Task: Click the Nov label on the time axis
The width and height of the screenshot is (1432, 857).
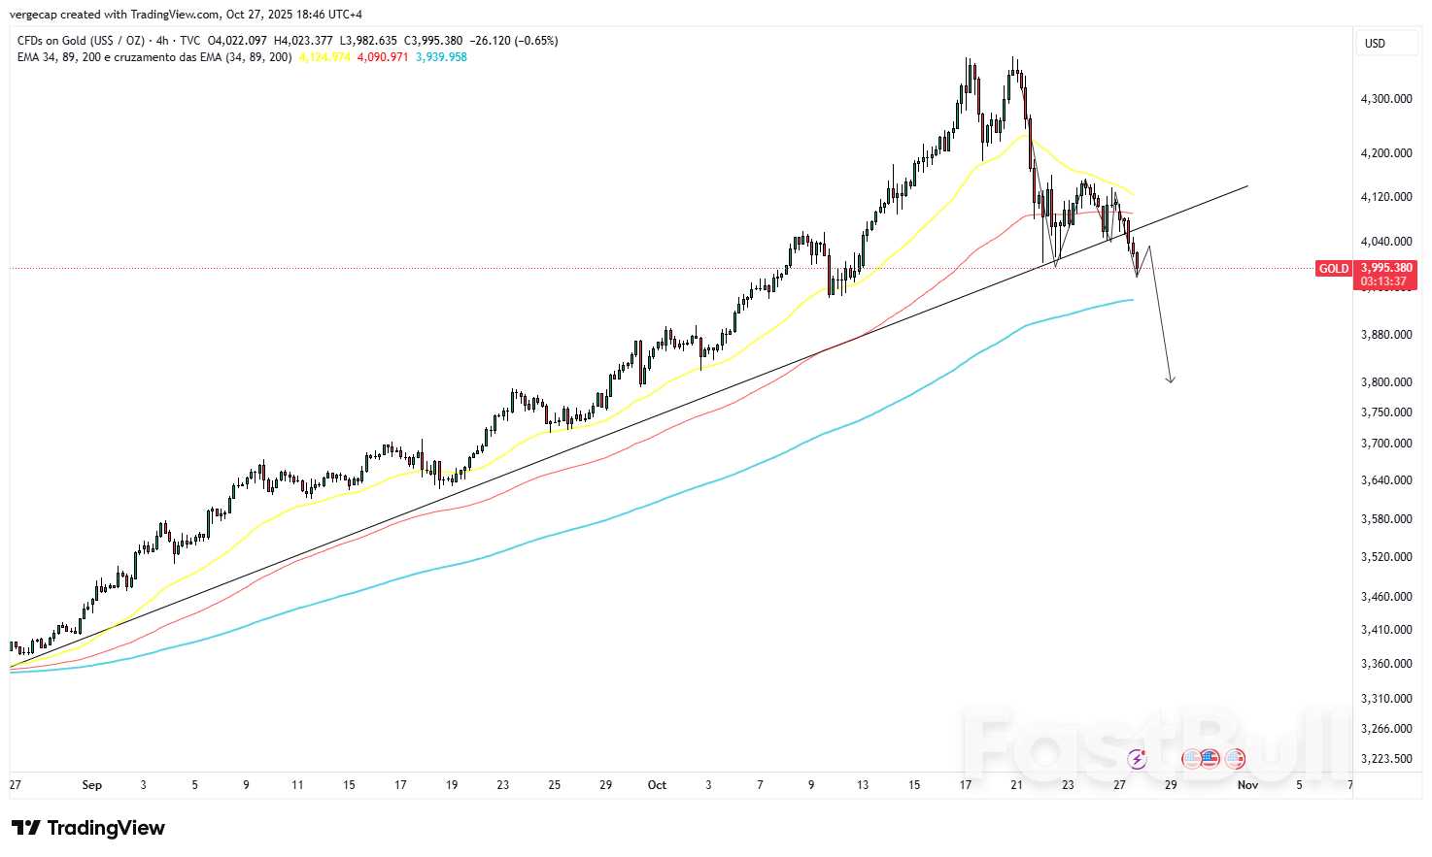Action: coord(1247,785)
